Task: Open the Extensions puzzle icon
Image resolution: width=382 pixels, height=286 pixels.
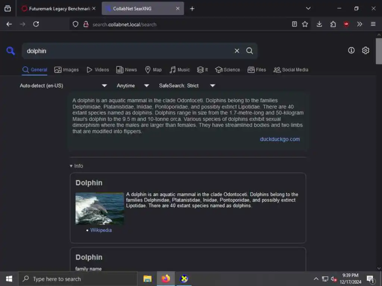Action: coord(333,24)
